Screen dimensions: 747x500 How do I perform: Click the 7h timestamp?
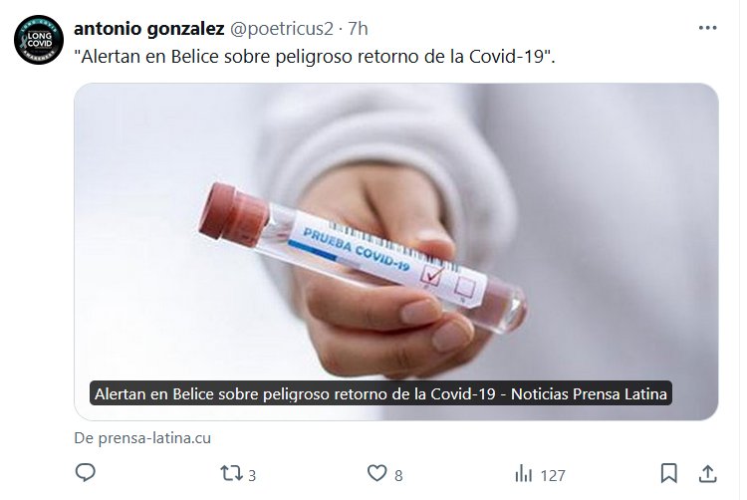tap(358, 29)
